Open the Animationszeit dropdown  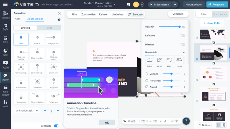[27, 111]
